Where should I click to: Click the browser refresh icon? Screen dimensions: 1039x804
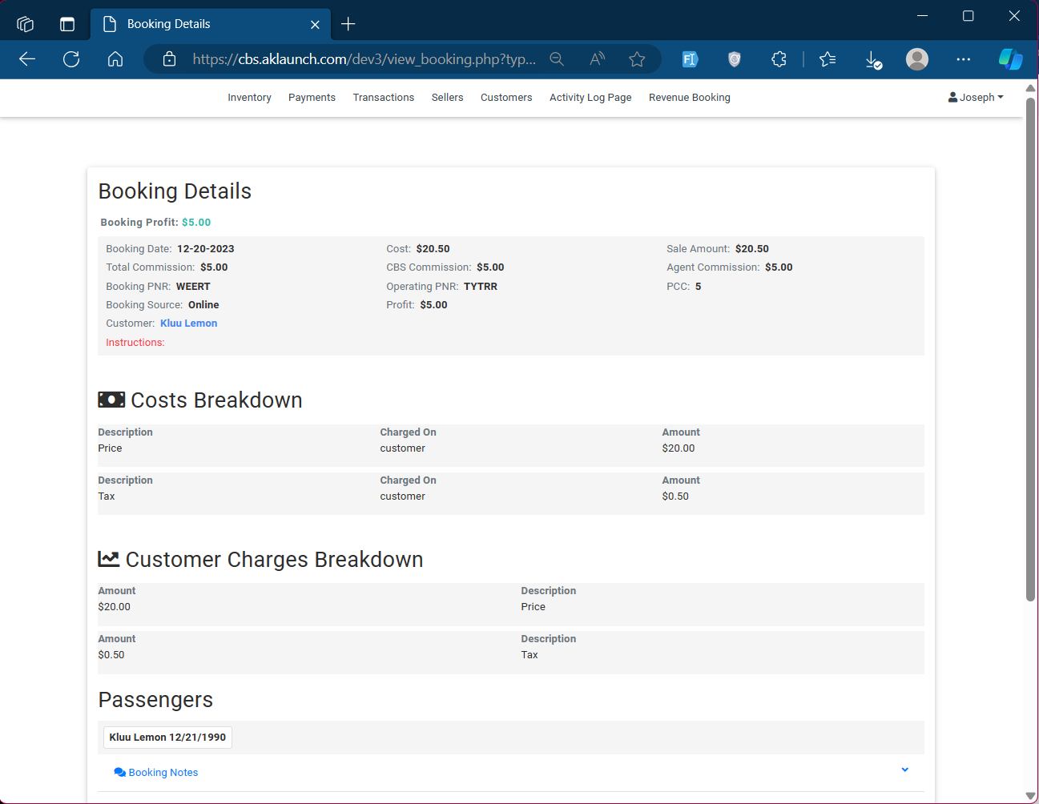[71, 59]
